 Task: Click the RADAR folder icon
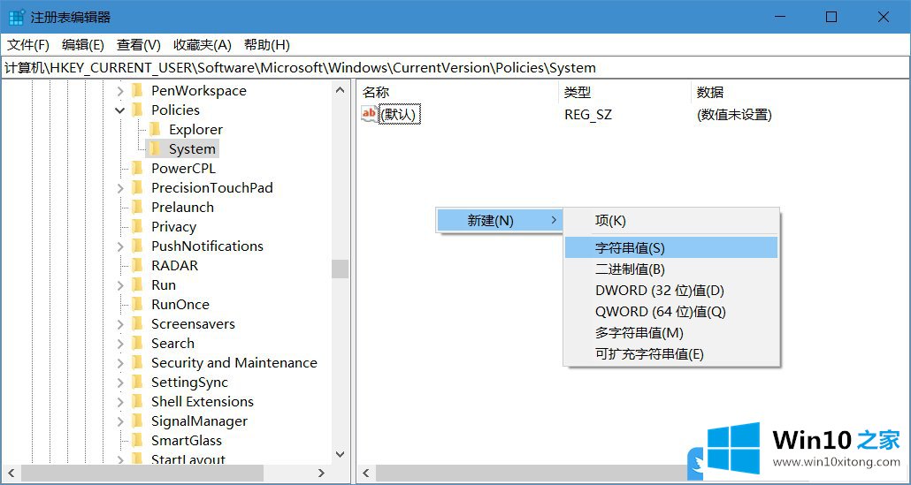[137, 265]
